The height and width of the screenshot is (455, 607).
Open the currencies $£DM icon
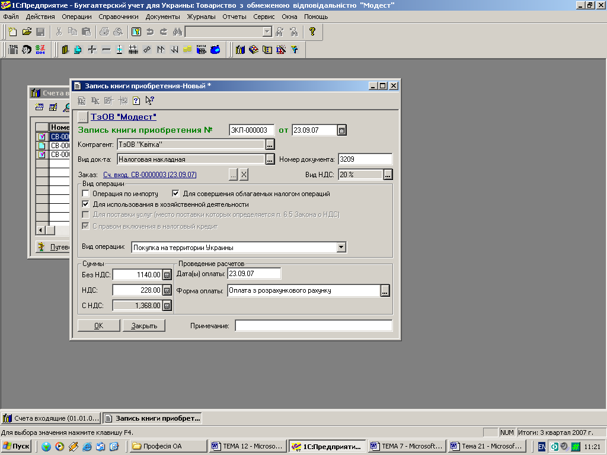40,50
